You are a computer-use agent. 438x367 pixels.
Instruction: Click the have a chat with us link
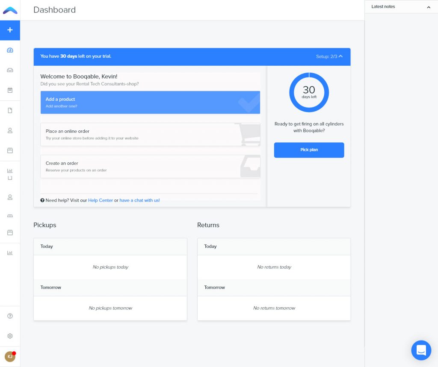coord(140,200)
